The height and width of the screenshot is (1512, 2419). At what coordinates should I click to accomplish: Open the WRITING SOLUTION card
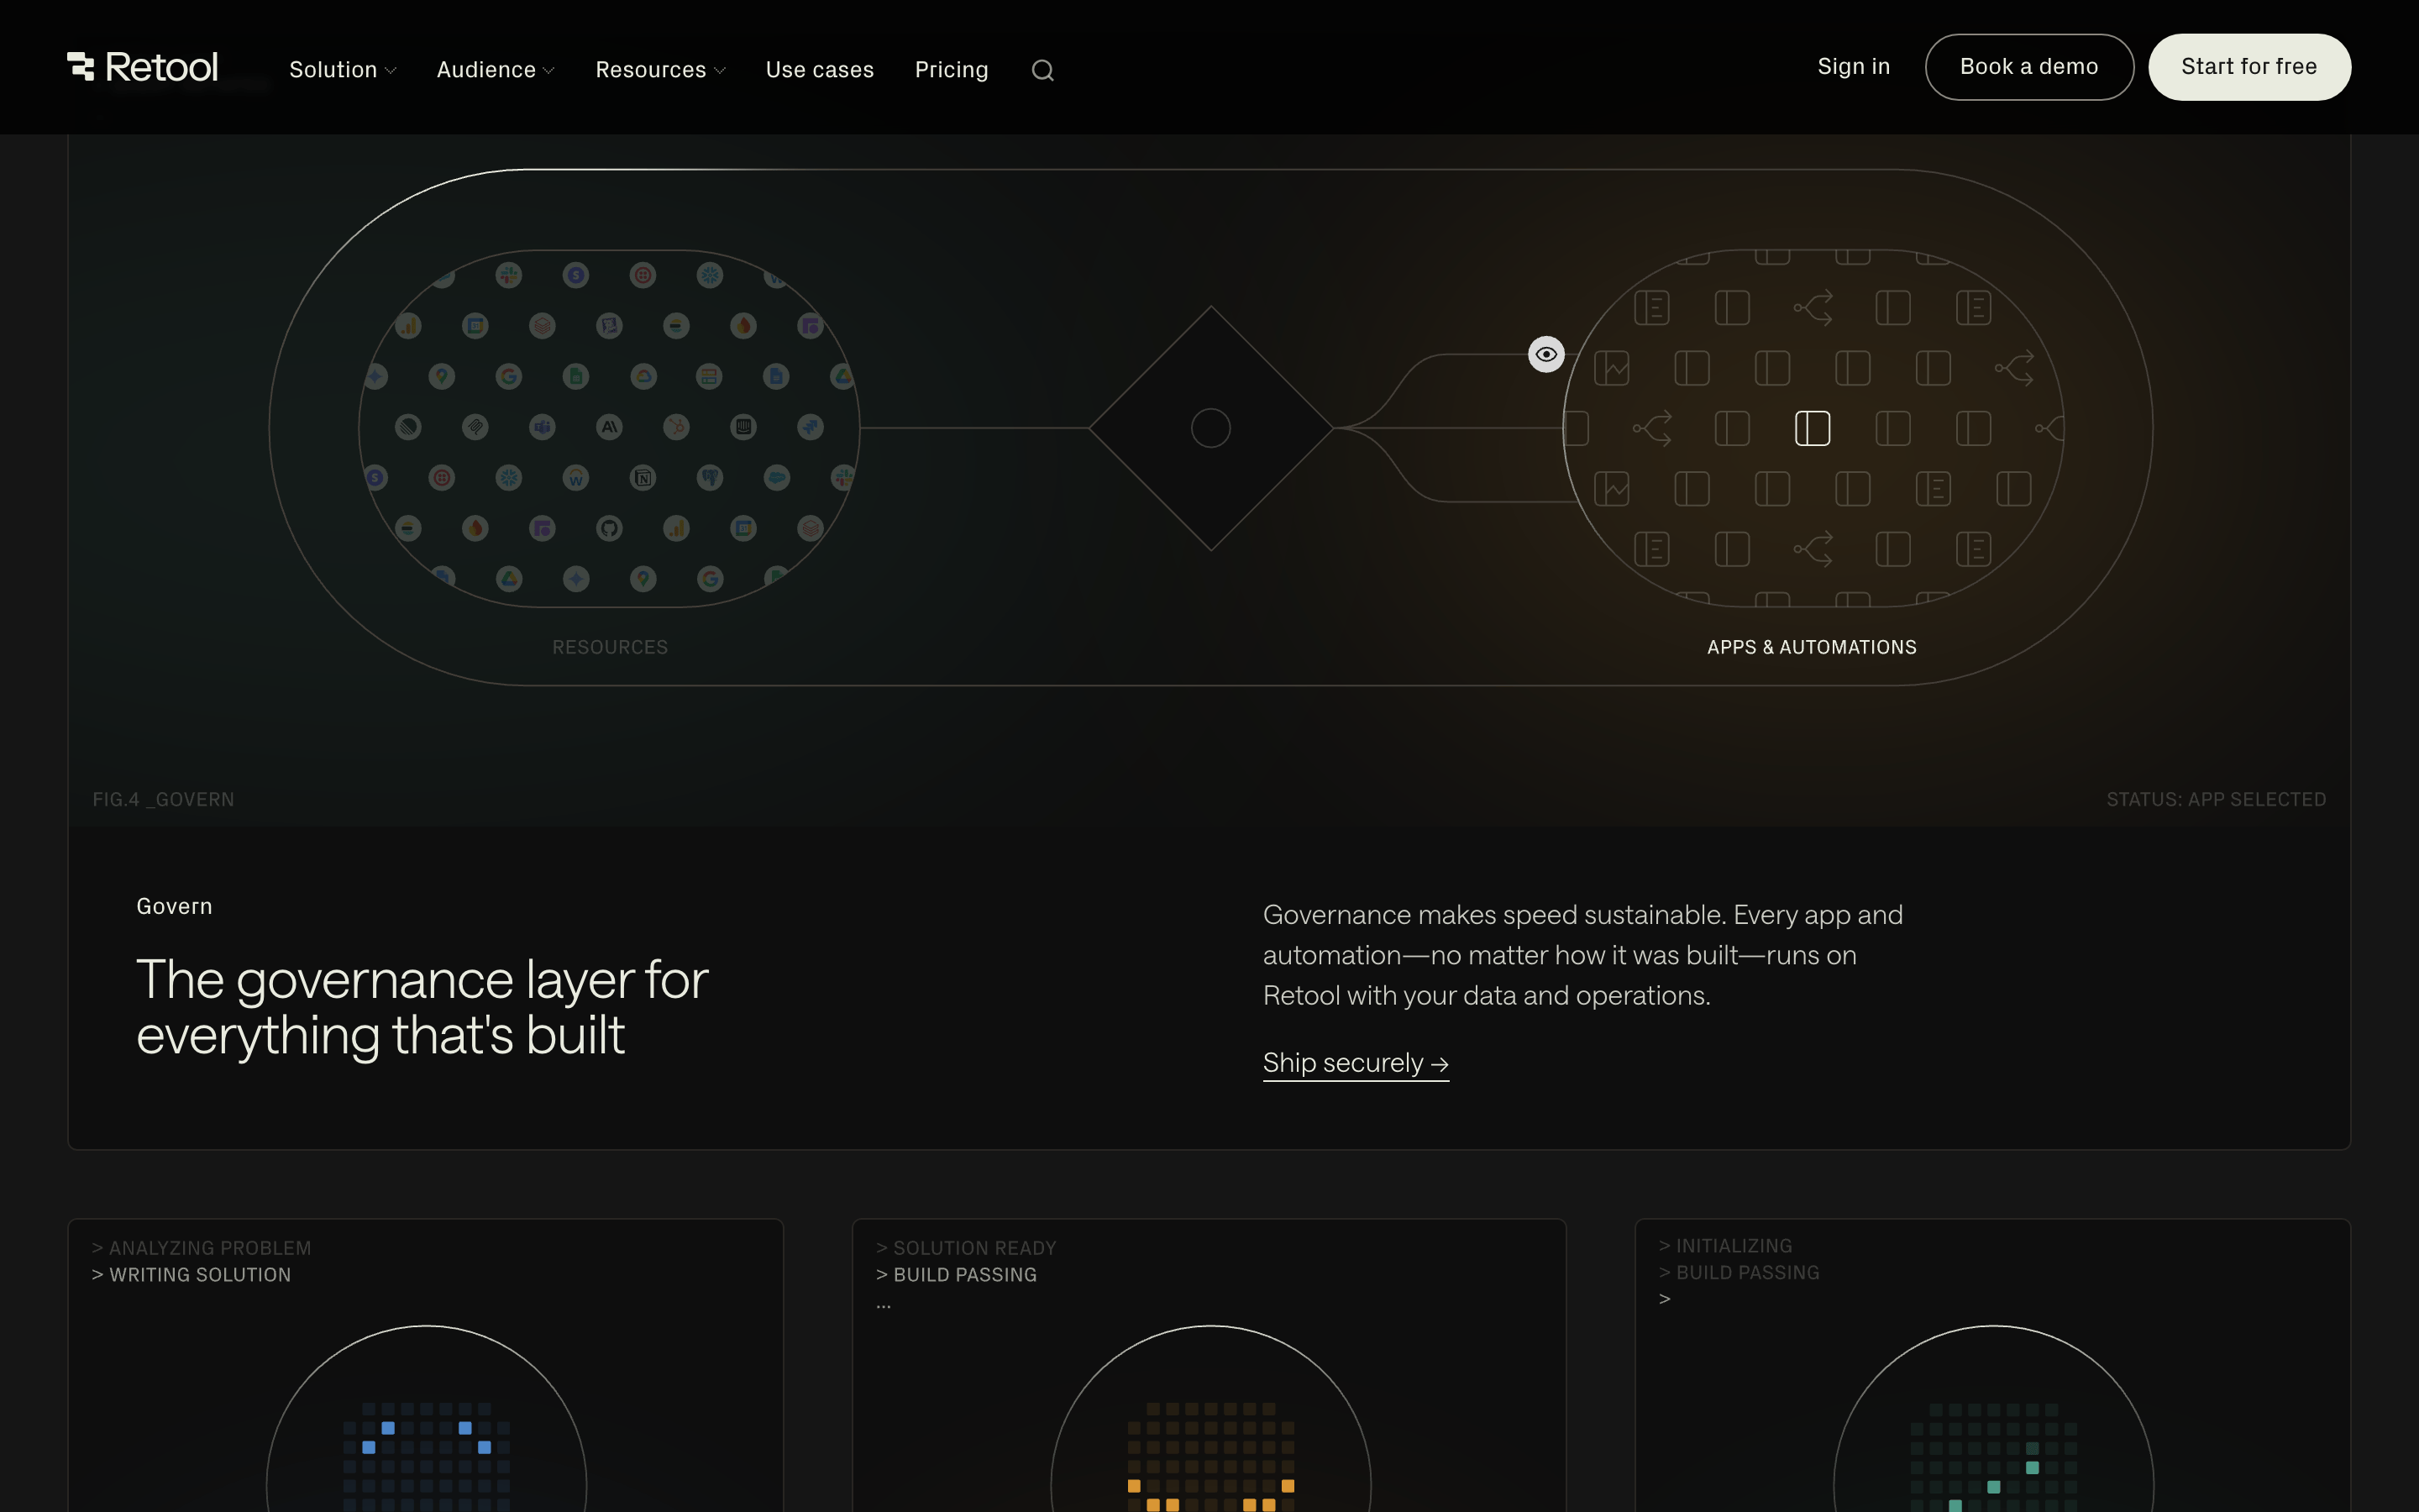(x=425, y=1365)
